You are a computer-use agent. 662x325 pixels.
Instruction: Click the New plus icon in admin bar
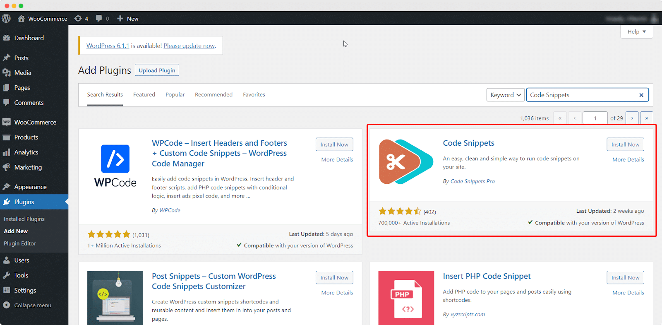[120, 18]
